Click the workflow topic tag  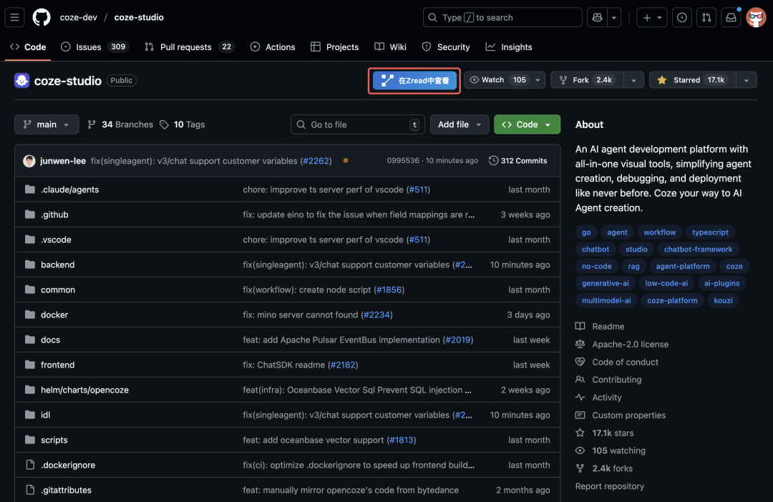coord(660,232)
